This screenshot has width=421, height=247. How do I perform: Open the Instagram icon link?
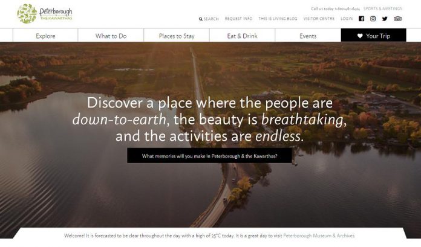[373, 19]
